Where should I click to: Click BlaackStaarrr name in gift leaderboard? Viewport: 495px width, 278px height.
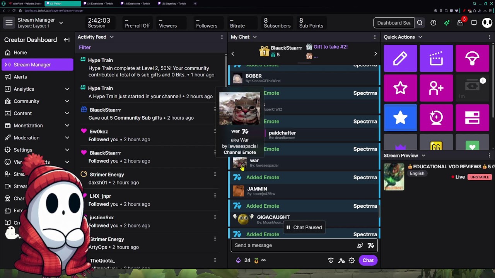(287, 48)
